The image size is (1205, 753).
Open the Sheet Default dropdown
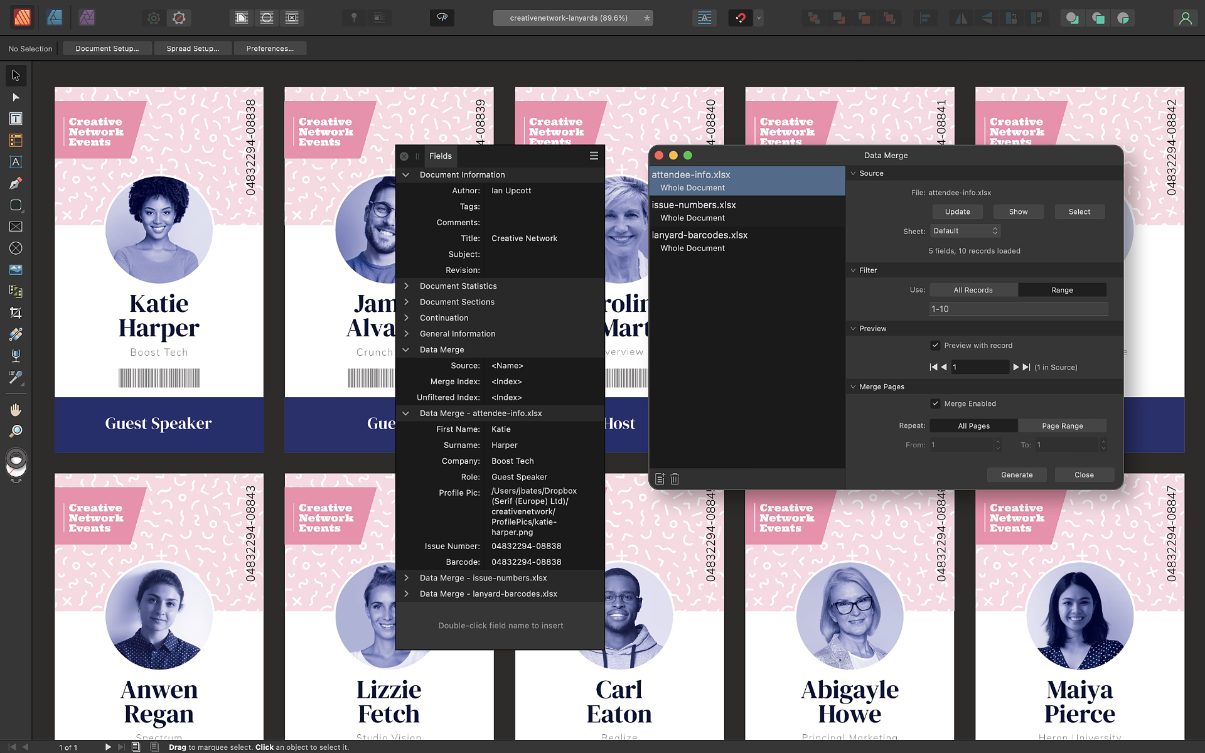[x=965, y=231]
